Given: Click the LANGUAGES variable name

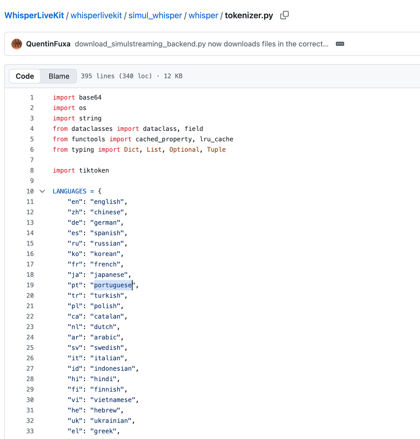Looking at the screenshot, I should pyautogui.click(x=69, y=191).
